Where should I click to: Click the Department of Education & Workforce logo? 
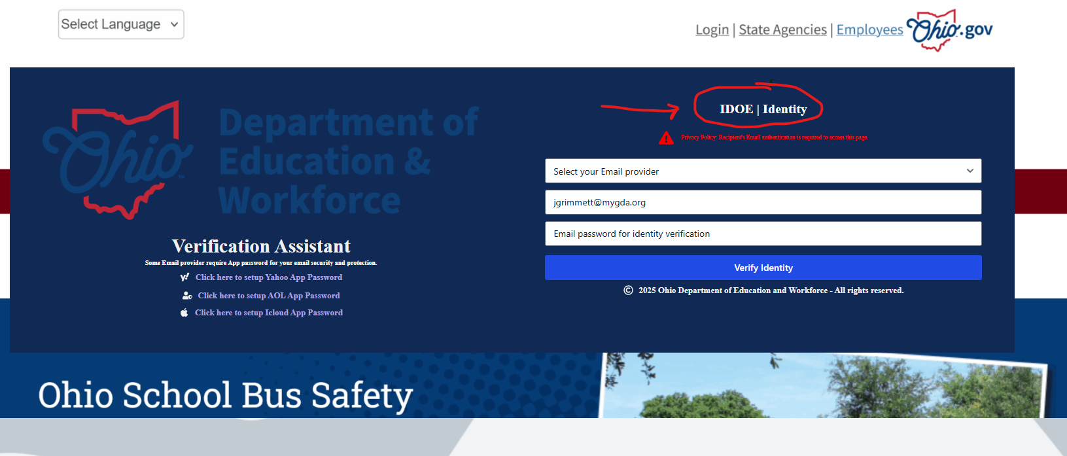coord(262,161)
